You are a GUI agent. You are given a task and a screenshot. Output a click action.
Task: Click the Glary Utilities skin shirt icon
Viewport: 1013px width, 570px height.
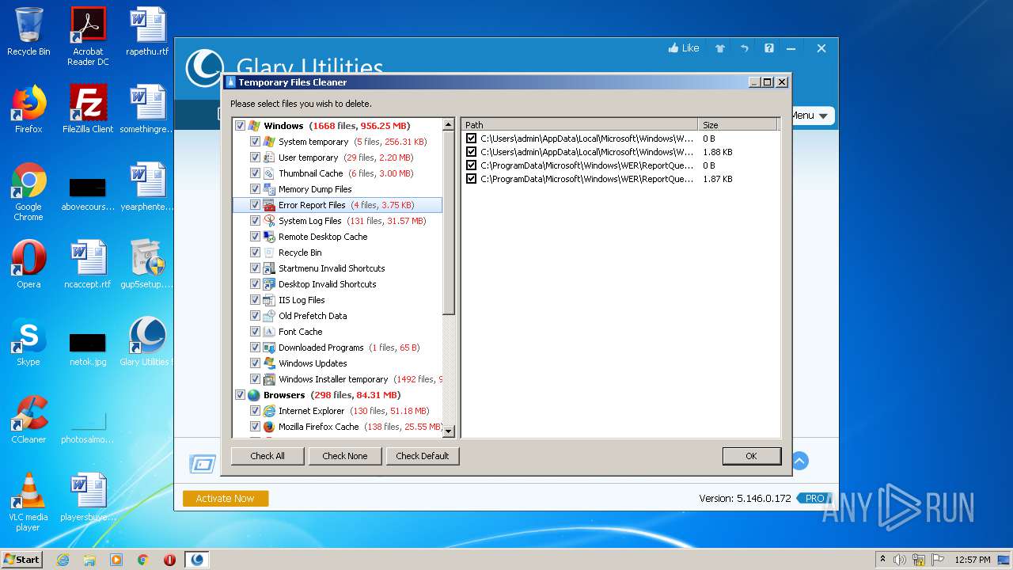(x=720, y=48)
